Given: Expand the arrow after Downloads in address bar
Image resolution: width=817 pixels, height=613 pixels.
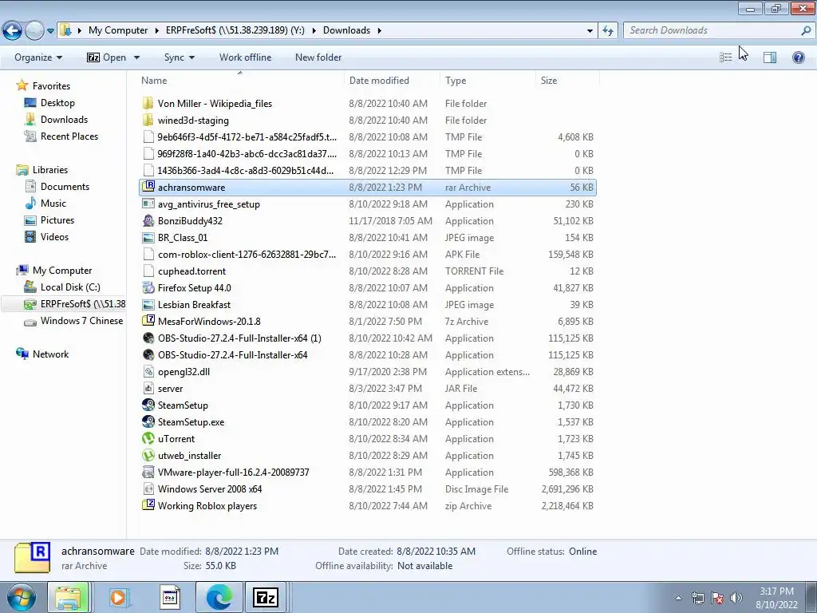Looking at the screenshot, I should (379, 31).
